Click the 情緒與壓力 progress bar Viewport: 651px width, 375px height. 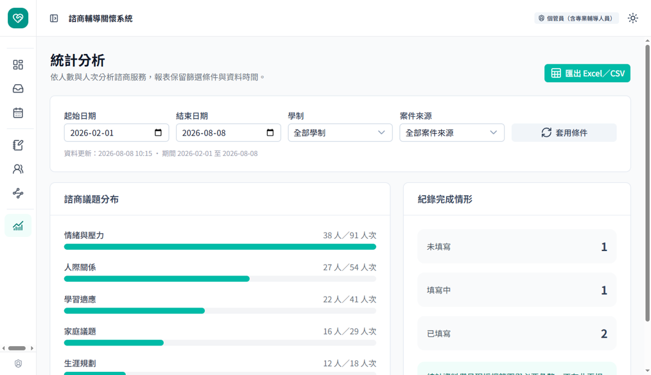[220, 247]
